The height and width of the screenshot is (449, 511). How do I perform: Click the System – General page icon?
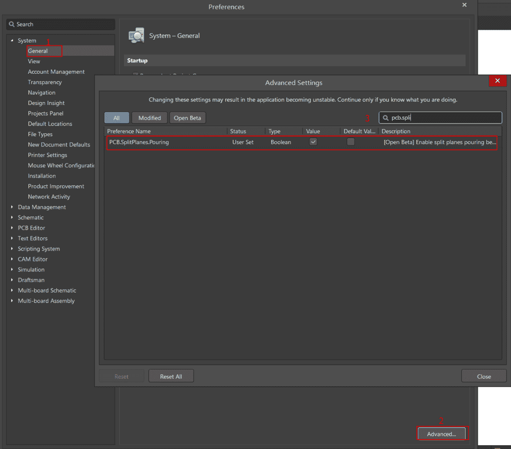(x=136, y=35)
